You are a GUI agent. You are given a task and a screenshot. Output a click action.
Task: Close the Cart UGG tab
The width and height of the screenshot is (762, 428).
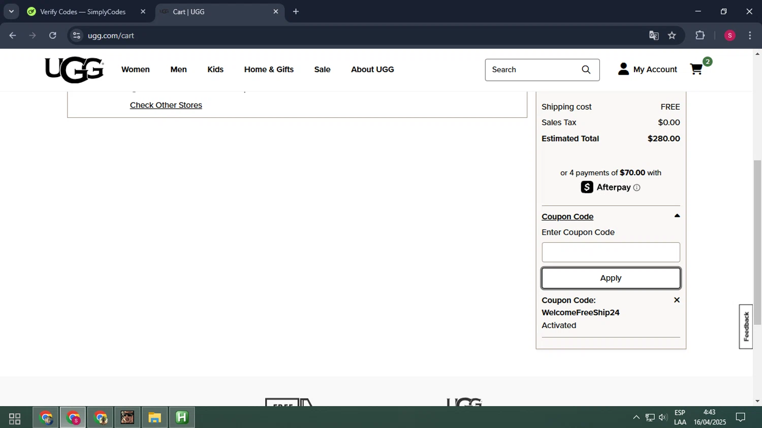[276, 11]
